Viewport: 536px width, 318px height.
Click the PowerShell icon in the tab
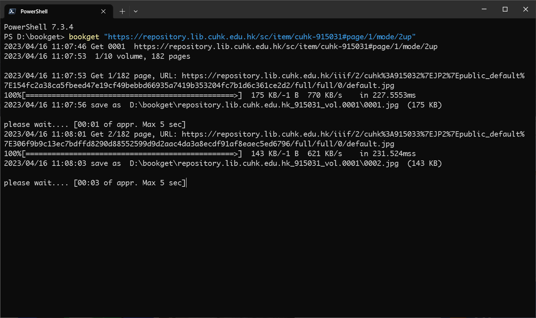click(x=12, y=11)
